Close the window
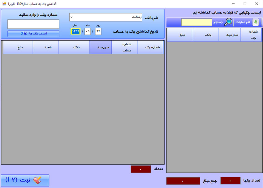263x188 pixels. click(257, 4)
